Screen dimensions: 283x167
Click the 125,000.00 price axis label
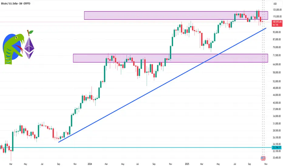pos(276,10)
